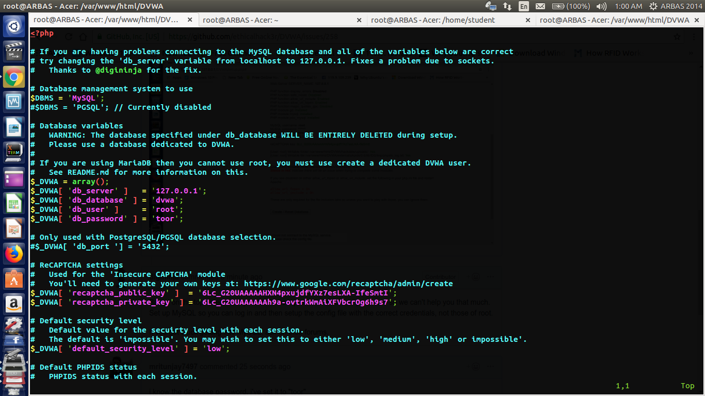Open the En keyboard layout indicator
Image resolution: width=705 pixels, height=396 pixels.
[524, 6]
